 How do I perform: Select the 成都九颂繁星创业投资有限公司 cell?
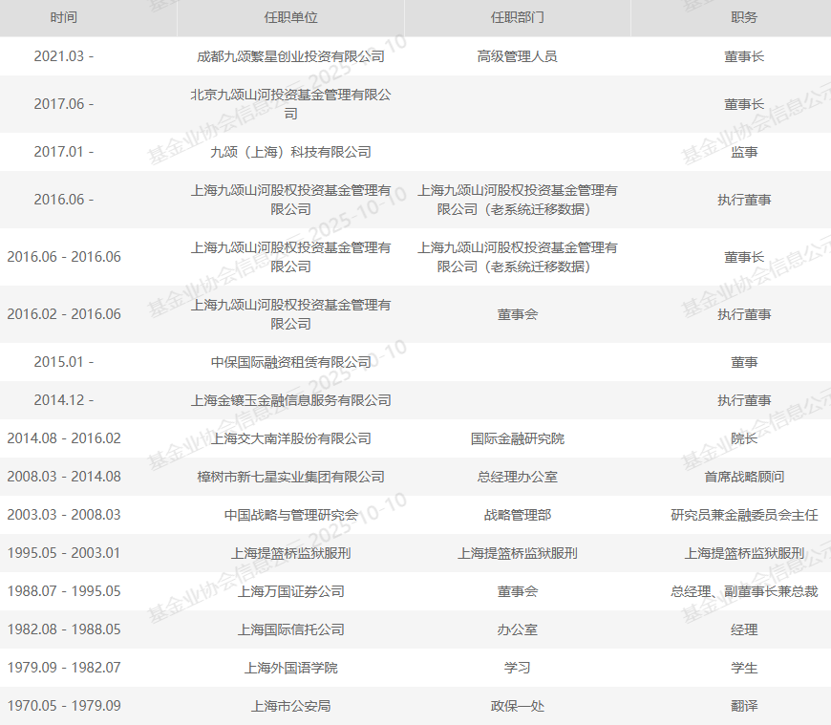point(290,56)
